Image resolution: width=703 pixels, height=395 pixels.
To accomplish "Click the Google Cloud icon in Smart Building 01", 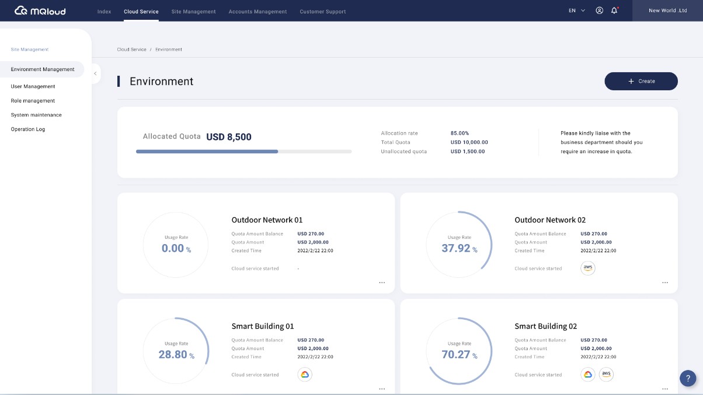I will (304, 375).
